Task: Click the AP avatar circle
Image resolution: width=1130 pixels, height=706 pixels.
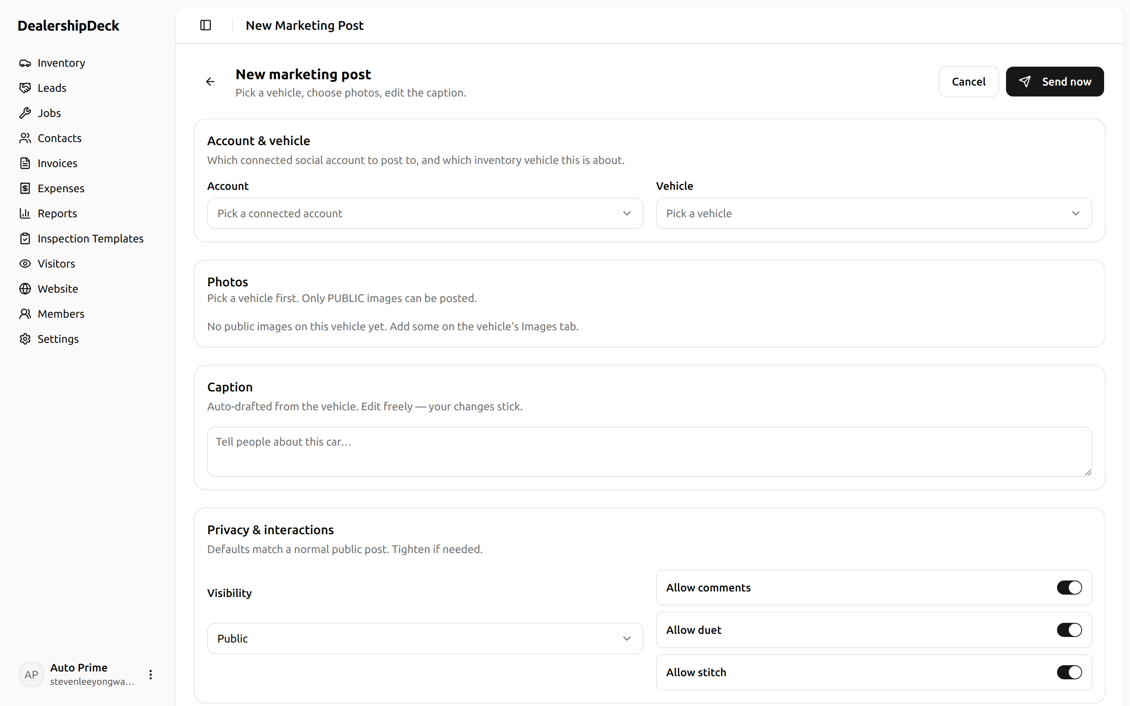Action: tap(31, 675)
